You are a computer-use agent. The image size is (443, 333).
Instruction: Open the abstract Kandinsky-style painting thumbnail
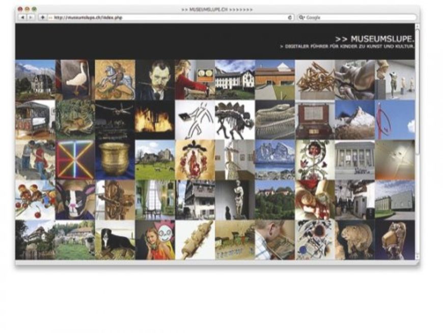point(315,240)
